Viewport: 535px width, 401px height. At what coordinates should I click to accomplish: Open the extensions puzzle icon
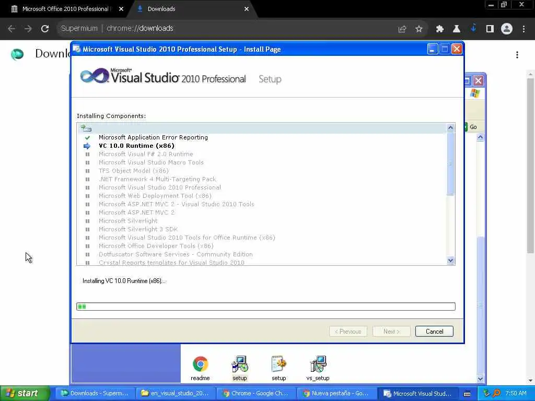pos(439,29)
